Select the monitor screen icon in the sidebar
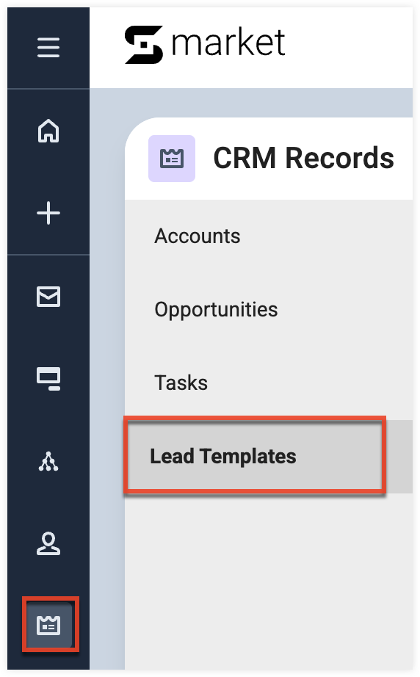Screen dimensions: 420x677 (48, 379)
